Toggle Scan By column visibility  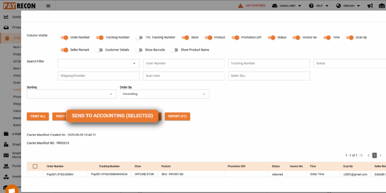[x=350, y=38]
